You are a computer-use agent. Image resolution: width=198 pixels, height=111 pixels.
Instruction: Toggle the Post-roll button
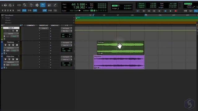[x=141, y=6]
